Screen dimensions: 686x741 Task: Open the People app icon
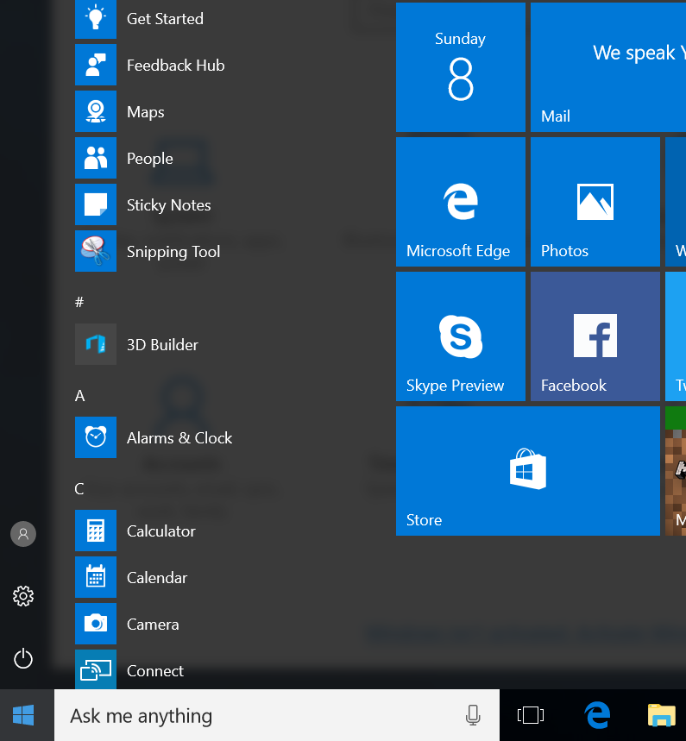pos(96,158)
